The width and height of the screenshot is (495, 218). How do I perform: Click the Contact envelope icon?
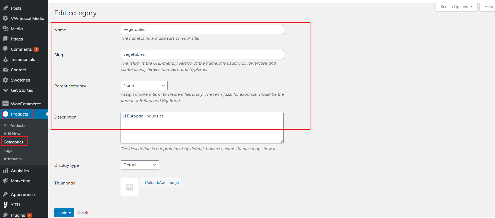(x=5, y=70)
